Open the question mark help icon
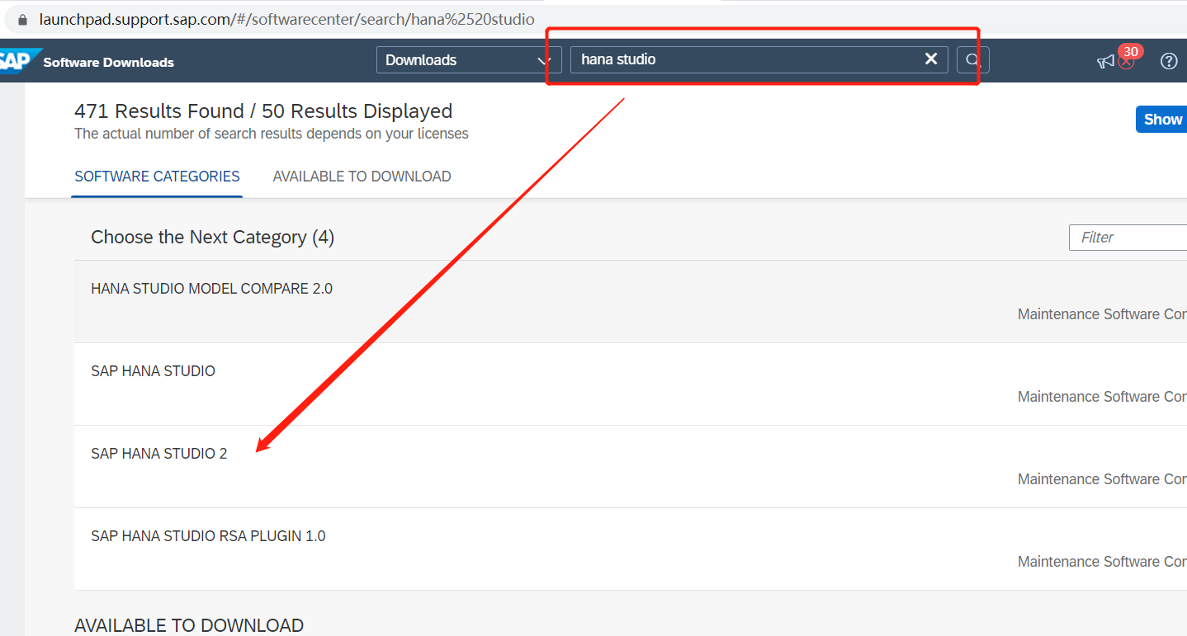1187x636 pixels. point(1168,61)
